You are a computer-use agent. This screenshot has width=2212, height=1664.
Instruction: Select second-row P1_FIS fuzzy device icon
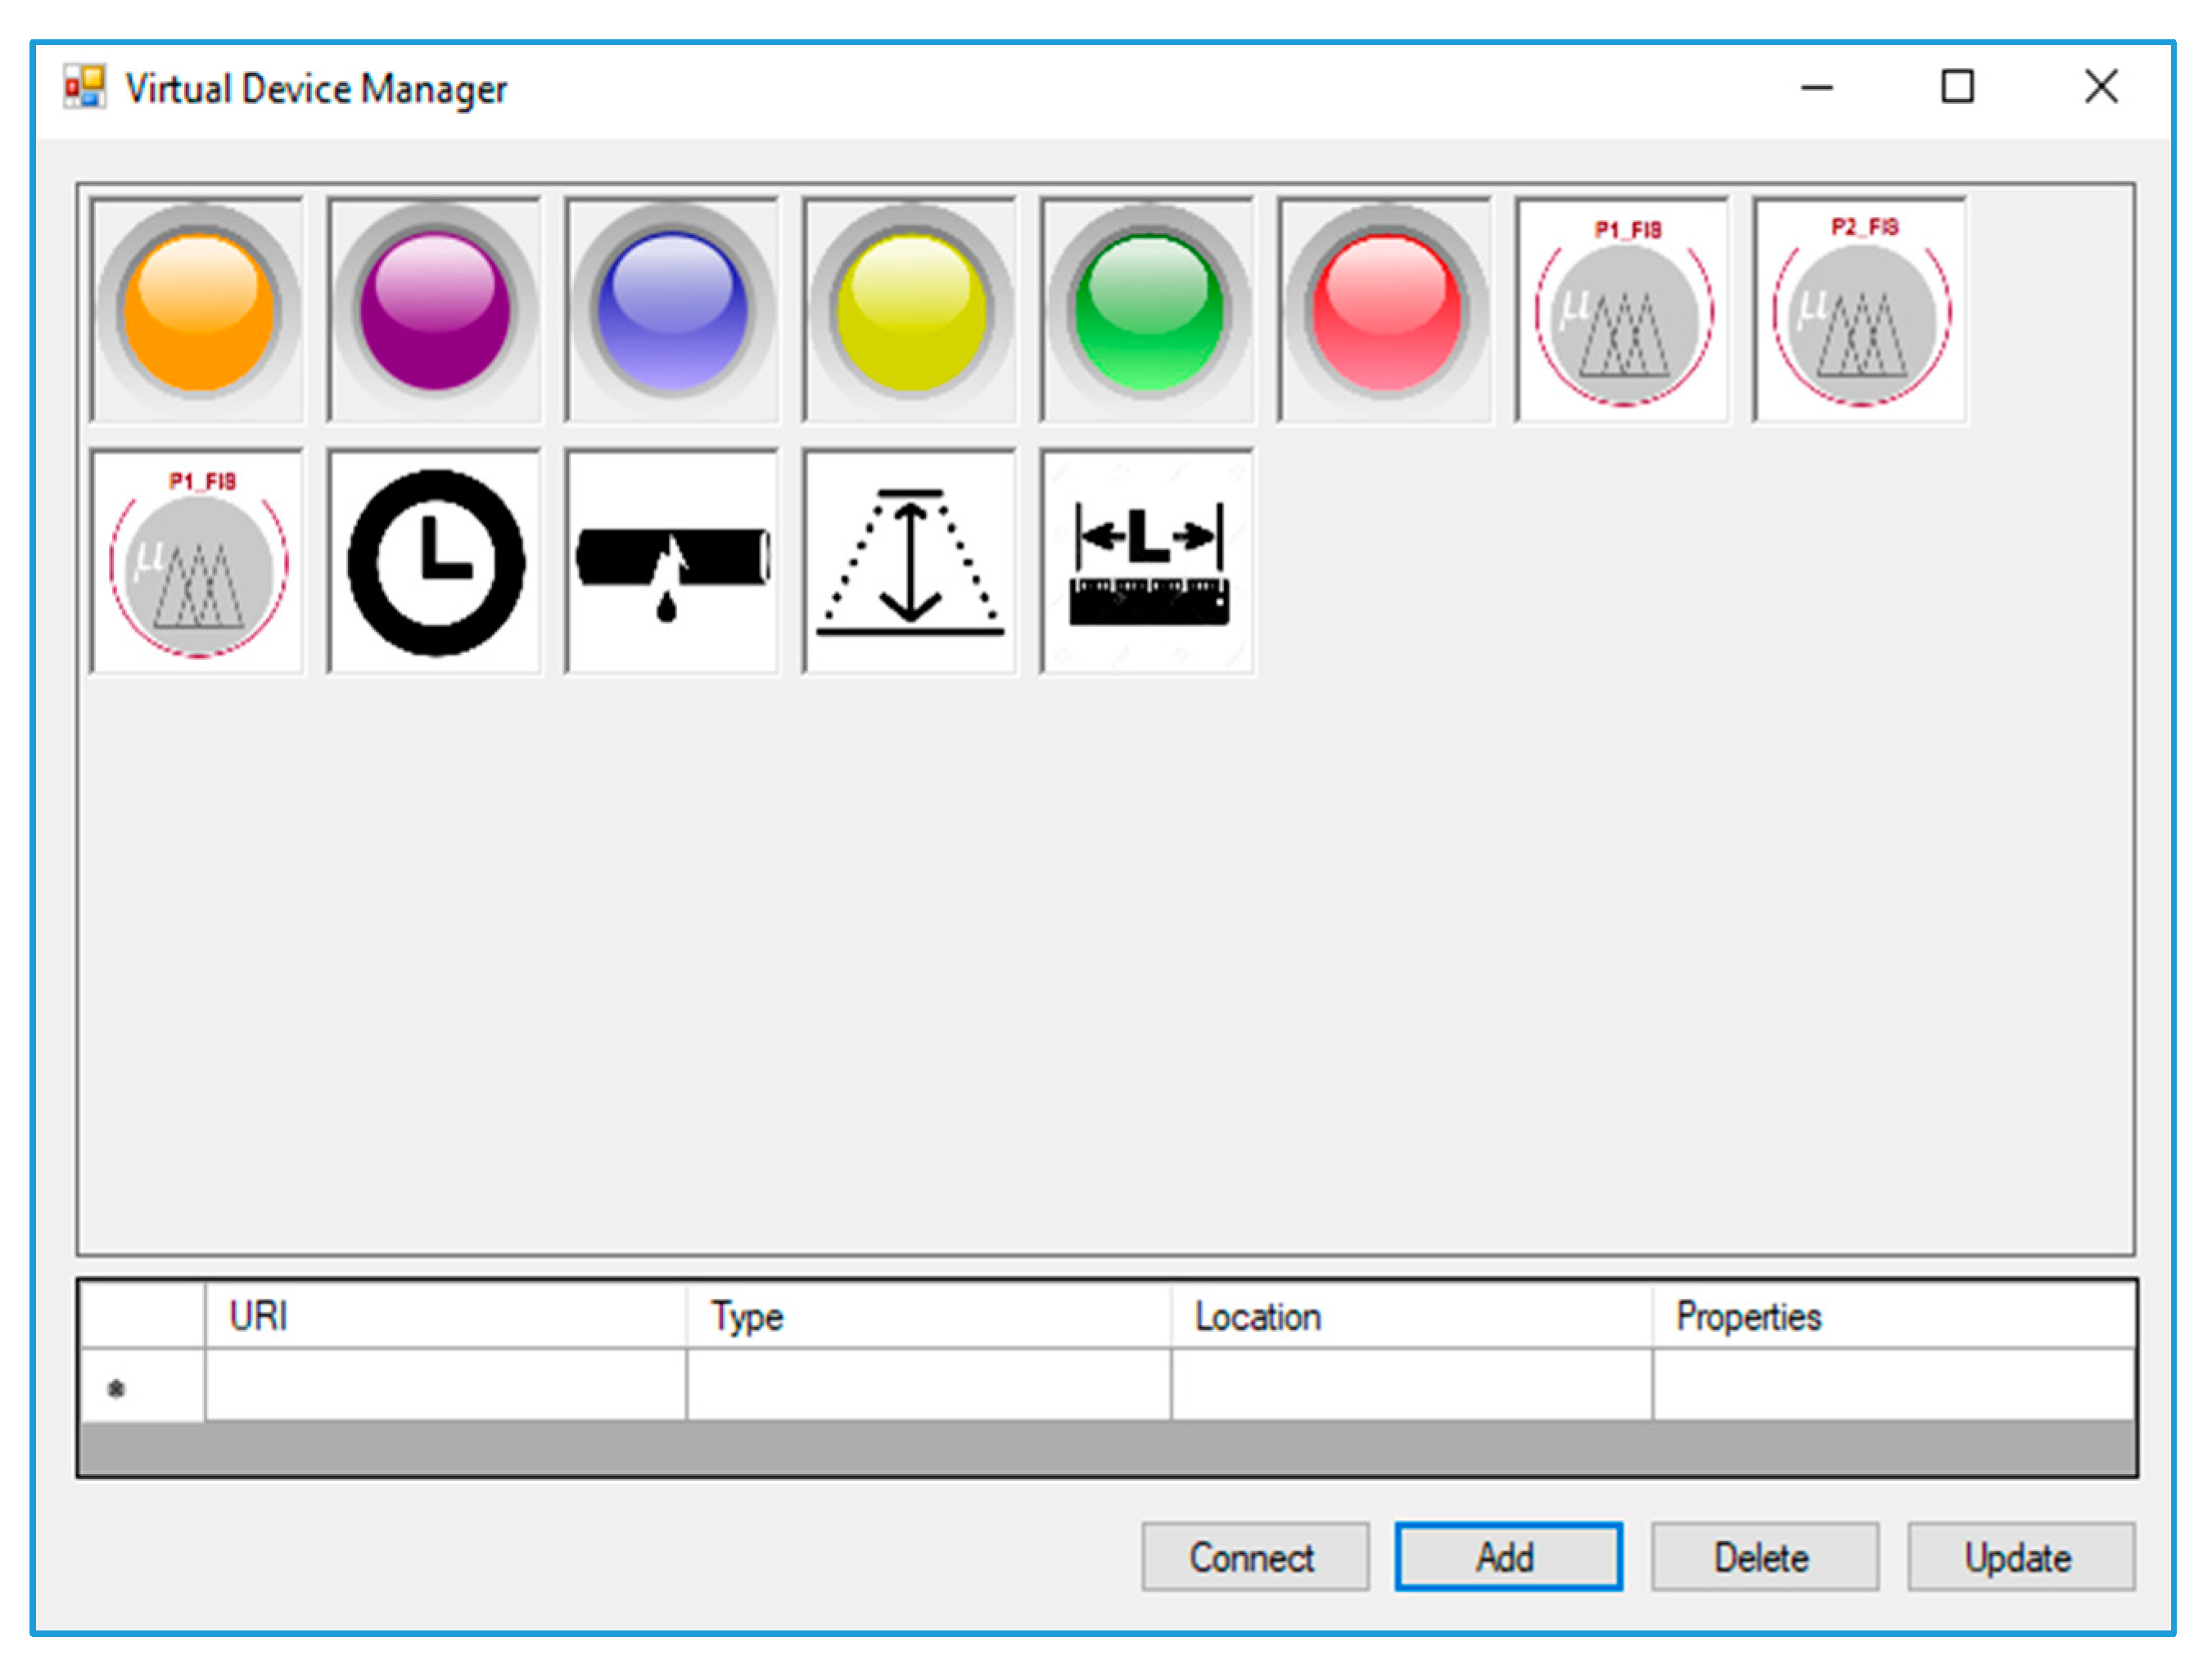point(197,562)
